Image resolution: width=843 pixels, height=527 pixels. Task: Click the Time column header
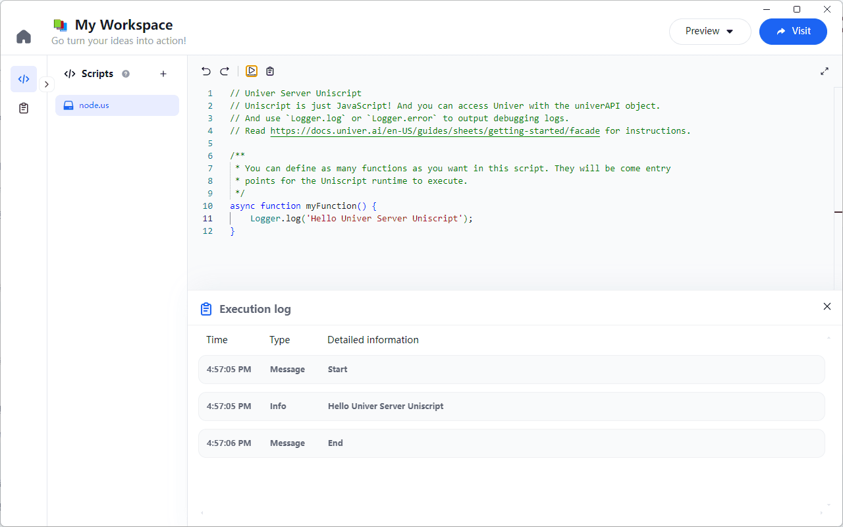coord(217,340)
